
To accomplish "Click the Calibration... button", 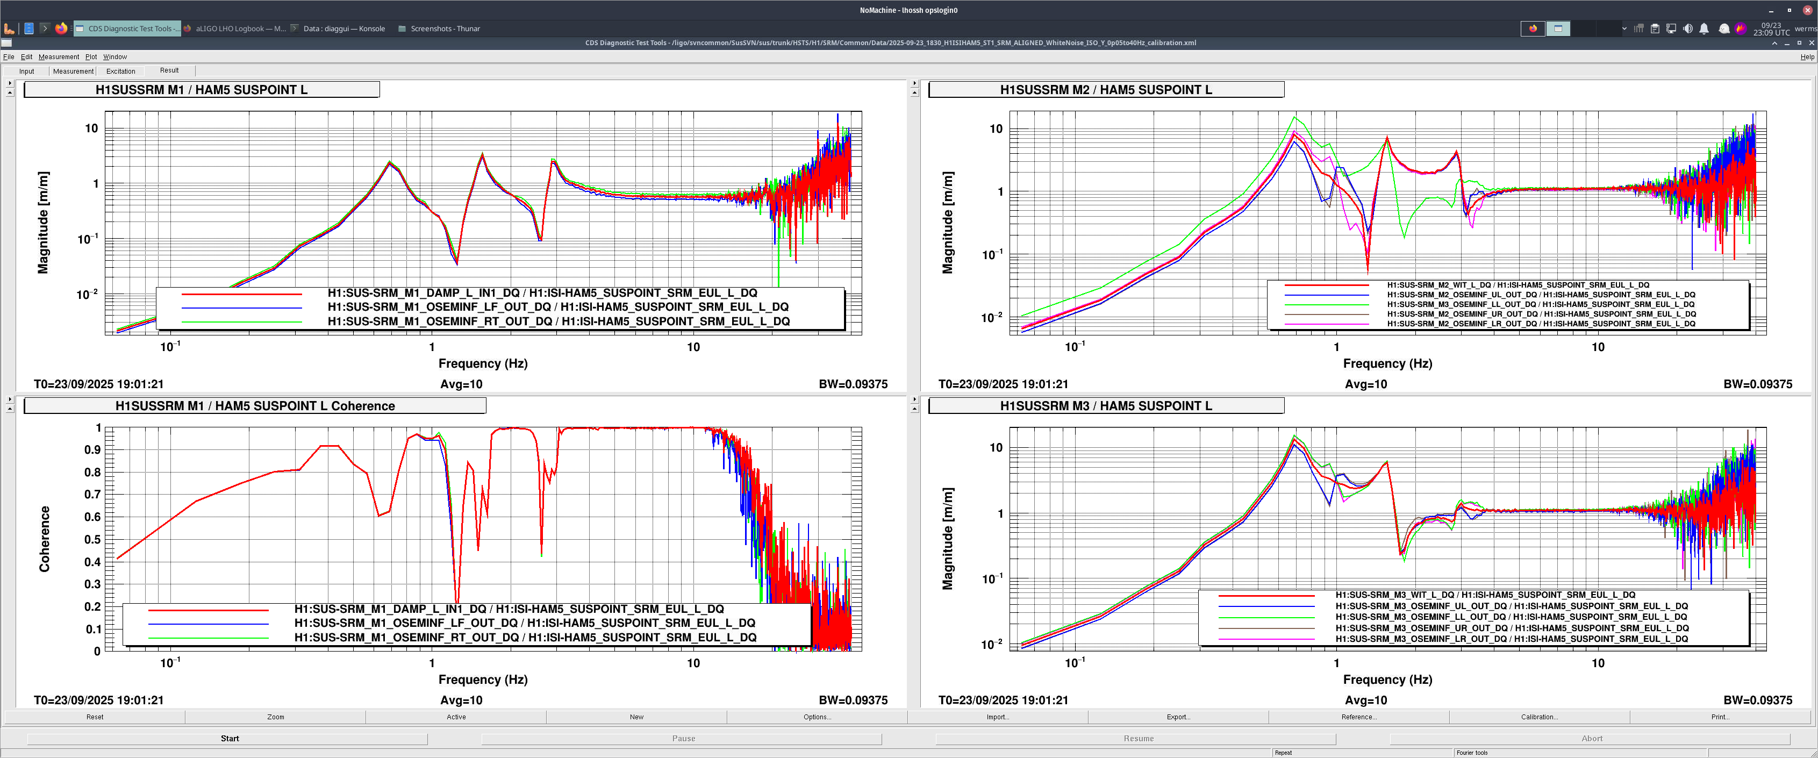I will coord(1538,717).
